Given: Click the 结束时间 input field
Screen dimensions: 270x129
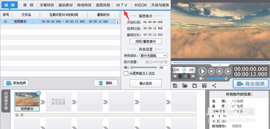Looking at the screenshot, I should click(x=153, y=28).
